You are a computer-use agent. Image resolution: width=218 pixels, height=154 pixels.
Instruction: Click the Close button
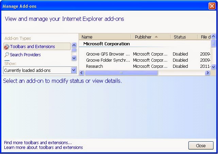point(201,145)
